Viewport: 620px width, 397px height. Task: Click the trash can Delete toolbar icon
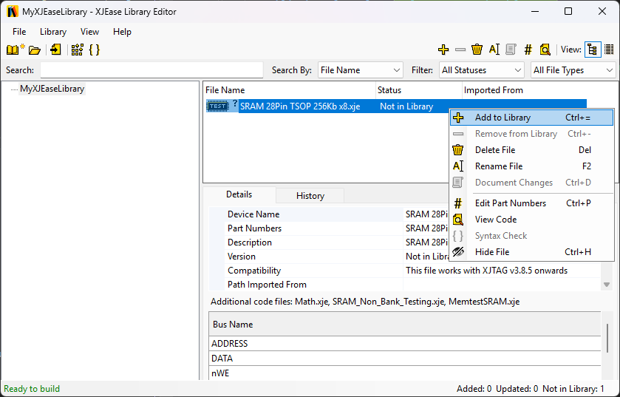[477, 50]
